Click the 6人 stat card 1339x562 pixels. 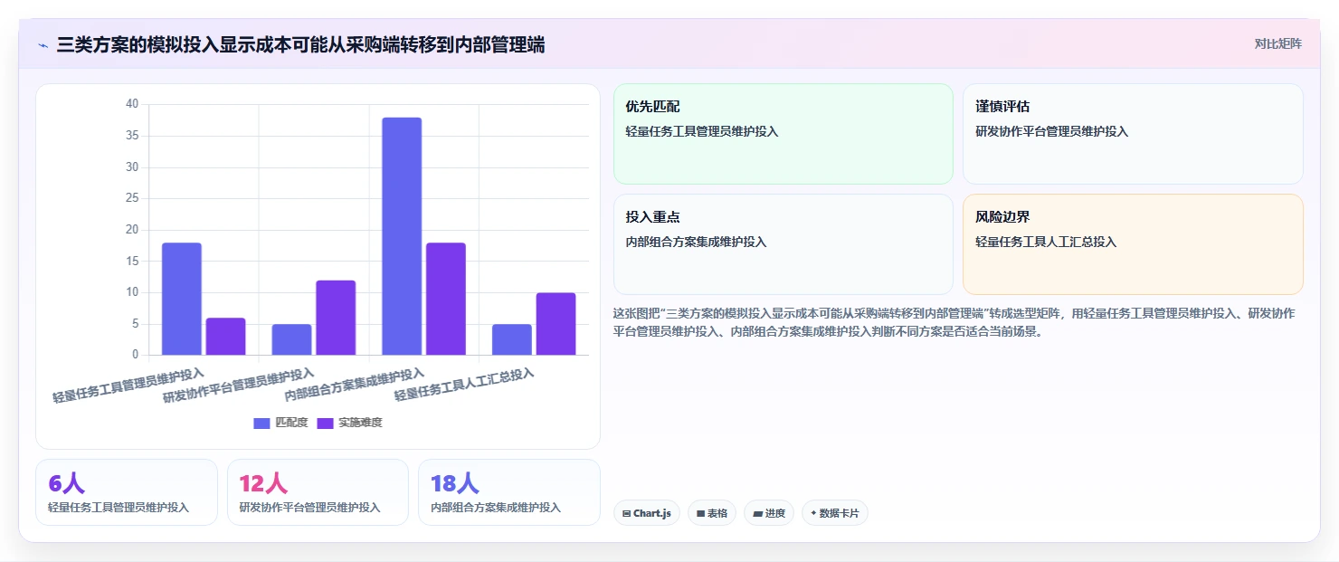127,492
